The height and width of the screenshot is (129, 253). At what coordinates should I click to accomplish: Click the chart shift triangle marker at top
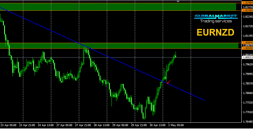[178, 1]
